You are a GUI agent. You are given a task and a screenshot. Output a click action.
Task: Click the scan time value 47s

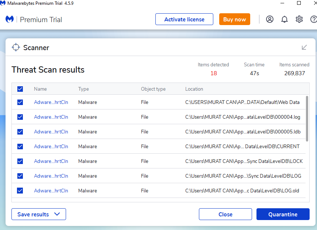[x=254, y=73]
